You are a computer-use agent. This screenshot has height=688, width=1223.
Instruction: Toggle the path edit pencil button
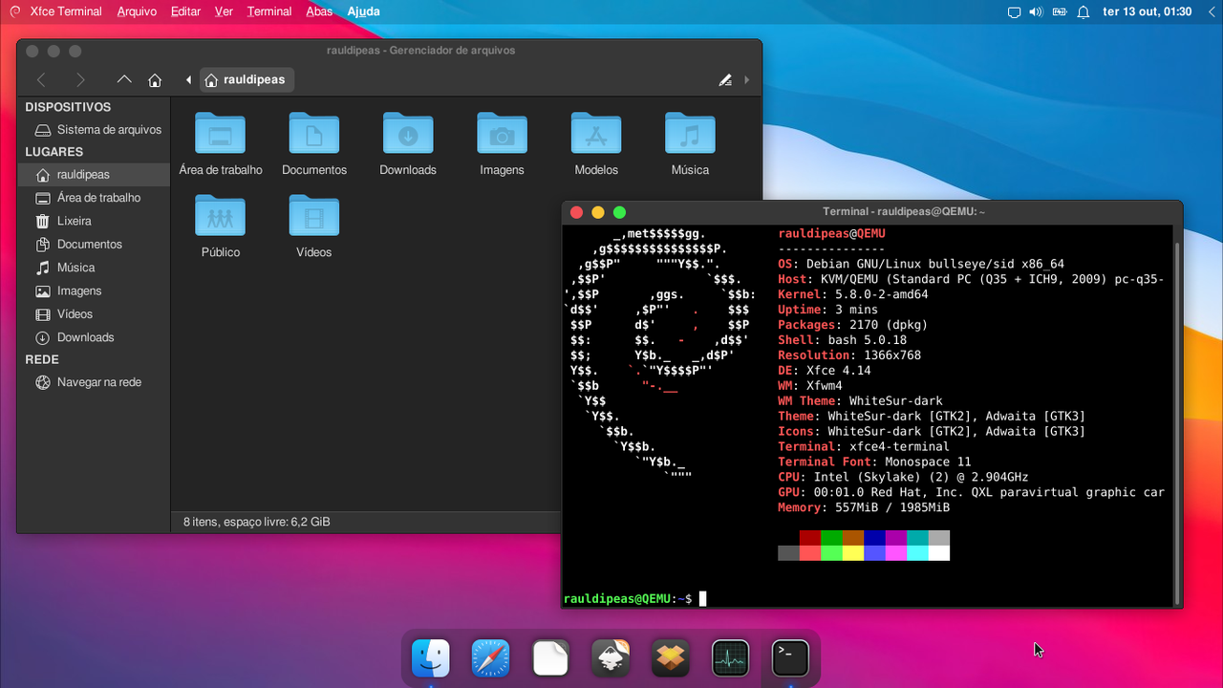point(725,80)
